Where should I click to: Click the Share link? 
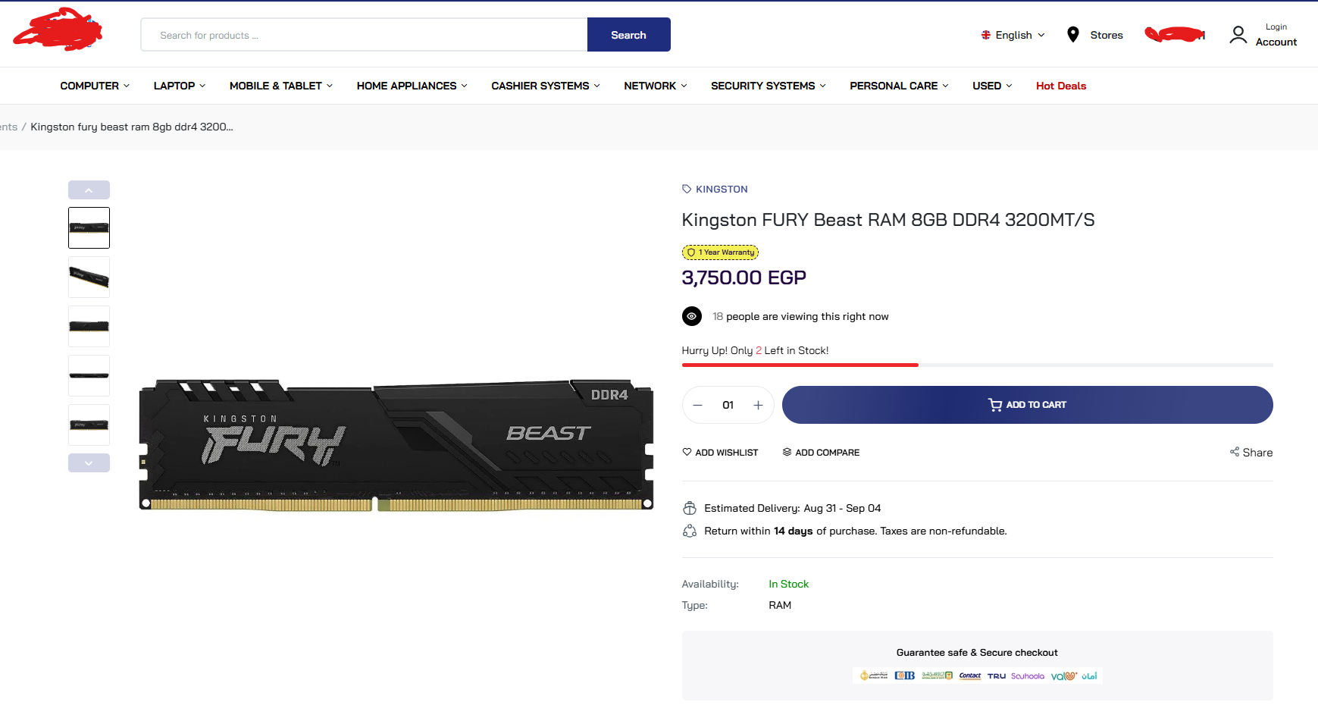coord(1251,452)
